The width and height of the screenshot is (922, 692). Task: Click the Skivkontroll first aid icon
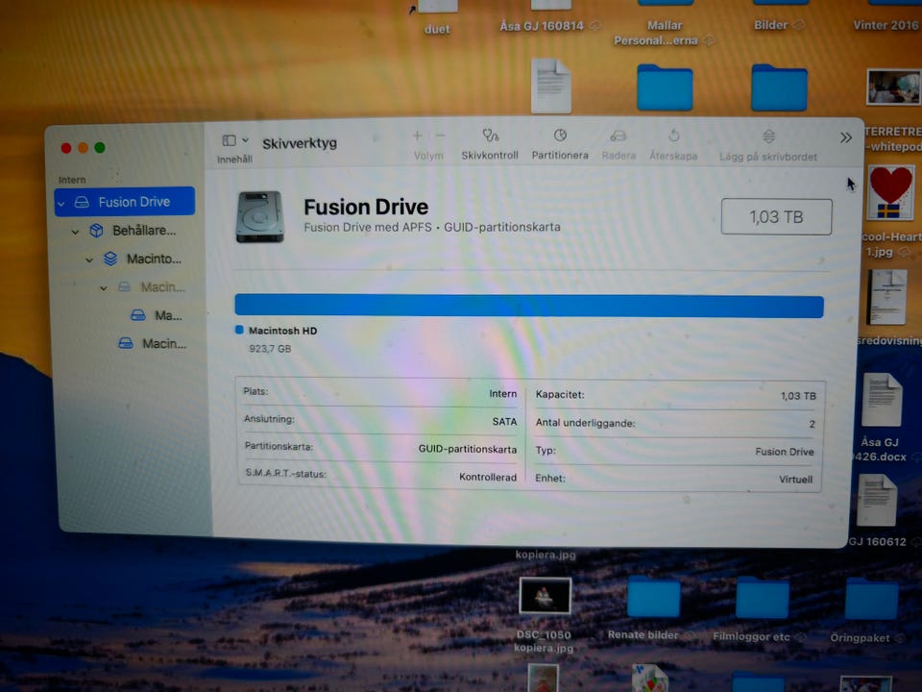click(x=490, y=136)
